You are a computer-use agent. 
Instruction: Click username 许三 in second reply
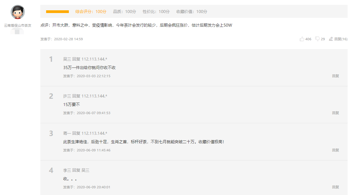tap(67, 96)
